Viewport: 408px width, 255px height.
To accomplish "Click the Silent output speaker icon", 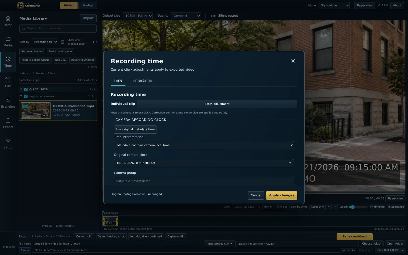I will pos(213,16).
